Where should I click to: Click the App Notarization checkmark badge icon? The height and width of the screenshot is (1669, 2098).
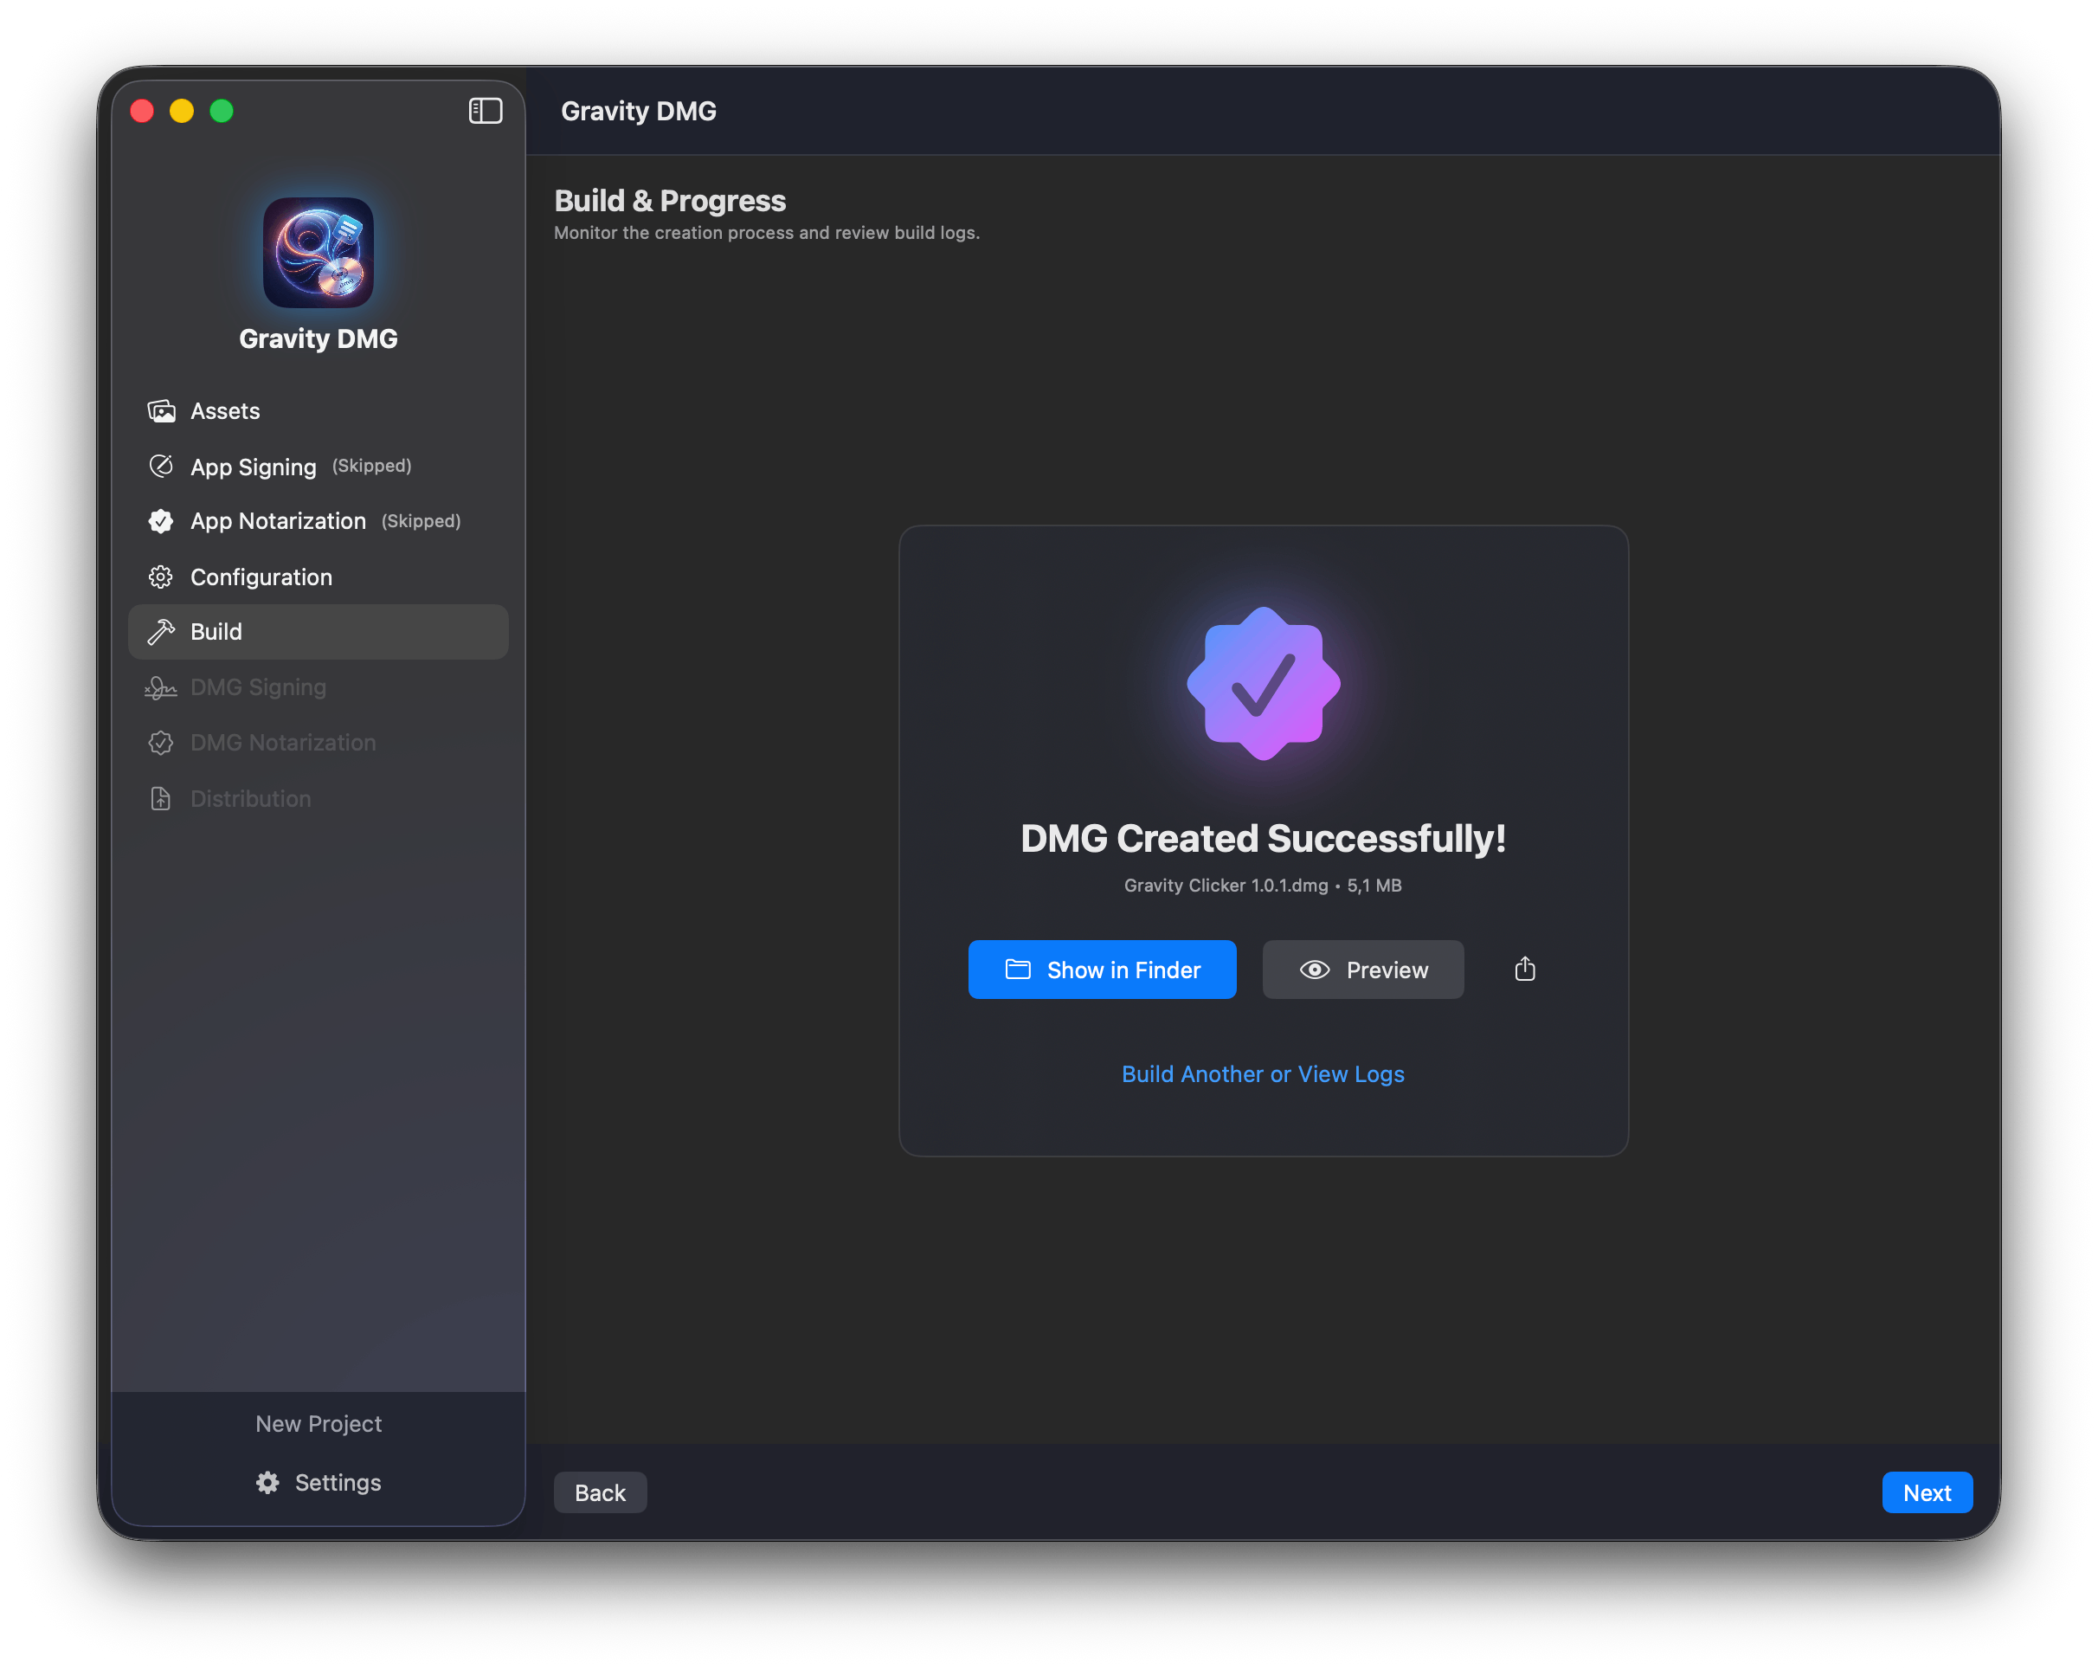[x=162, y=522]
